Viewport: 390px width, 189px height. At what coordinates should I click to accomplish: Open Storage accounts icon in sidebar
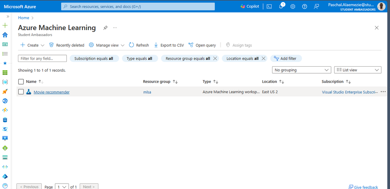(5, 157)
